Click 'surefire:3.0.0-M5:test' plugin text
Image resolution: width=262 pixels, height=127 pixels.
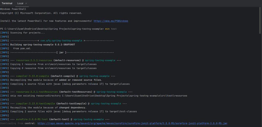click(32, 119)
